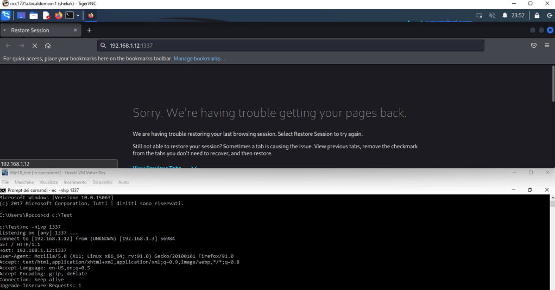555x290 pixels.
Task: Open the Visualizza menu
Action: coord(48,182)
